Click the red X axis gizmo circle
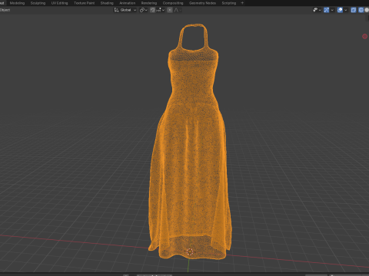This screenshot has height=276, width=369. 364,36
